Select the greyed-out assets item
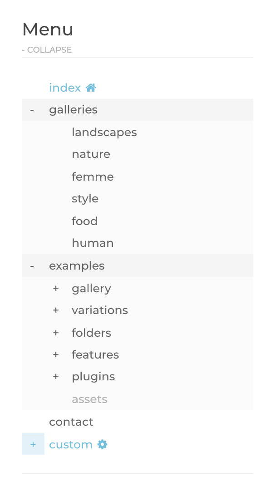This screenshot has width=275, height=492. [89, 399]
